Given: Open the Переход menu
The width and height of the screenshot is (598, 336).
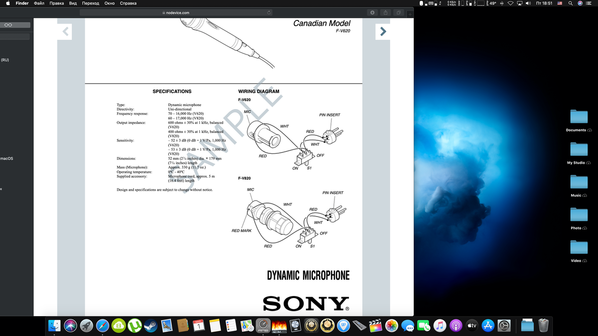Looking at the screenshot, I should coord(90,3).
